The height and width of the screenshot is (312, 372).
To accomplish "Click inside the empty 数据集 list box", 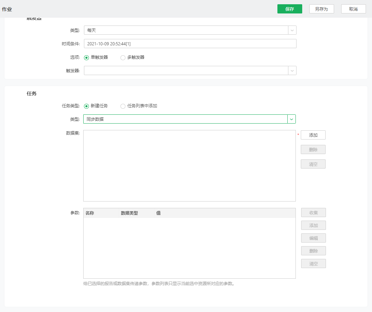I will click(x=189, y=165).
